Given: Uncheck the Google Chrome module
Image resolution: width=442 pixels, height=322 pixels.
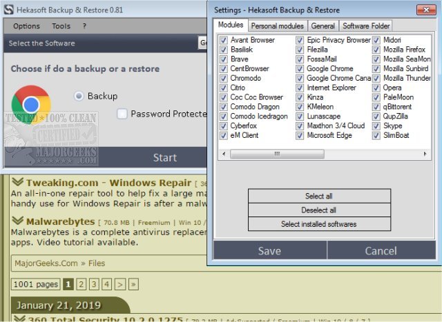Looking at the screenshot, I should pyautogui.click(x=300, y=69).
